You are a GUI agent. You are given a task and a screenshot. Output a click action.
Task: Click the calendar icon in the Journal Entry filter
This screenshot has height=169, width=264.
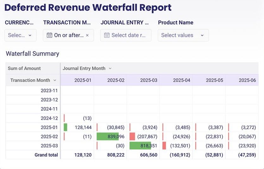click(x=107, y=35)
